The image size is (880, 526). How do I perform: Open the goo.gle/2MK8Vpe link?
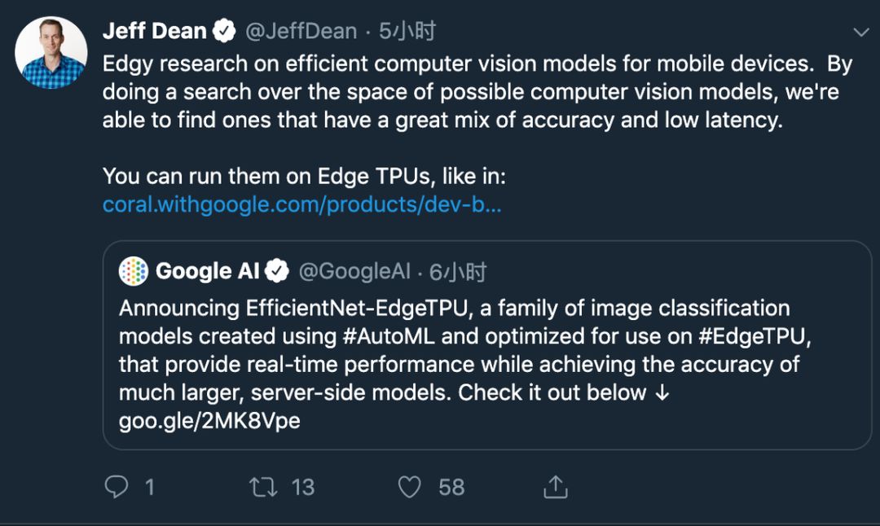point(209,421)
